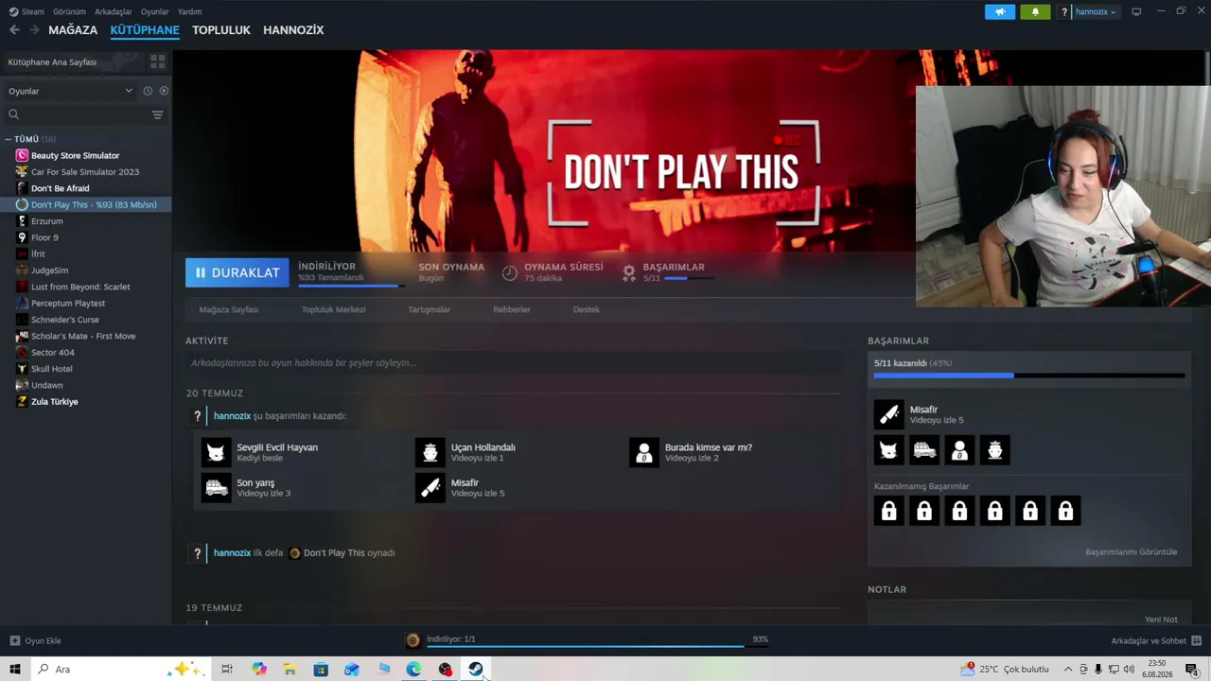Image resolution: width=1211 pixels, height=681 pixels.
Task: Open the Görünüm menu
Action: (69, 12)
